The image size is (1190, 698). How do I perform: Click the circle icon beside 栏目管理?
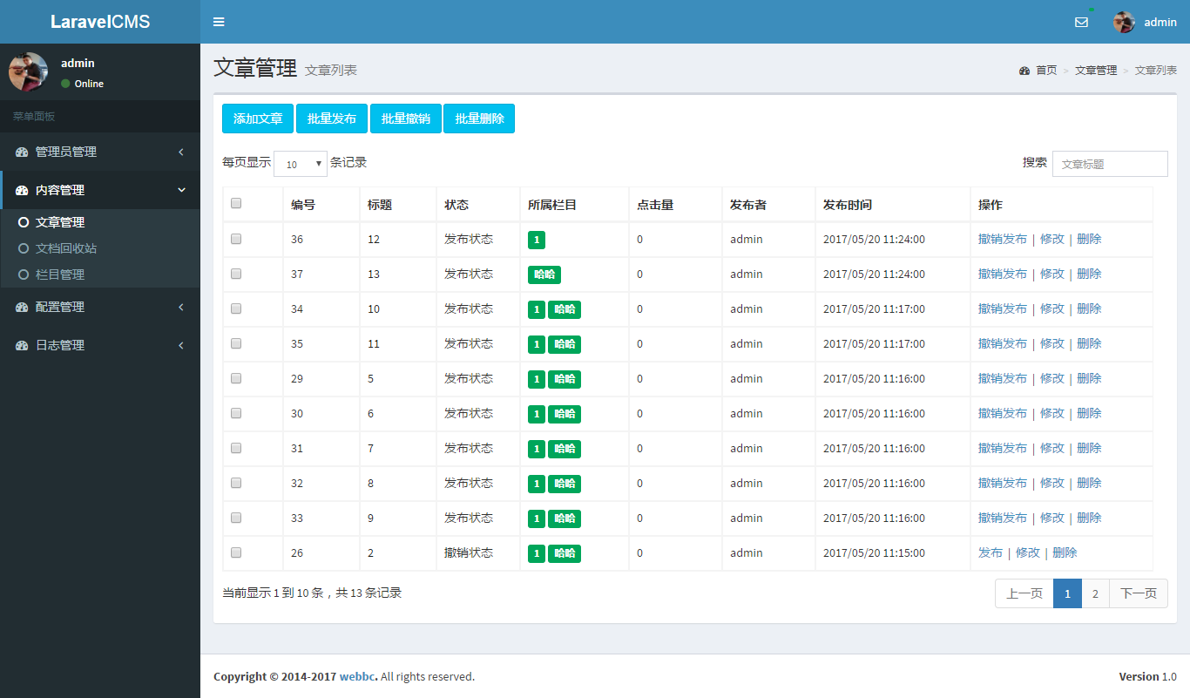pyautogui.click(x=24, y=274)
